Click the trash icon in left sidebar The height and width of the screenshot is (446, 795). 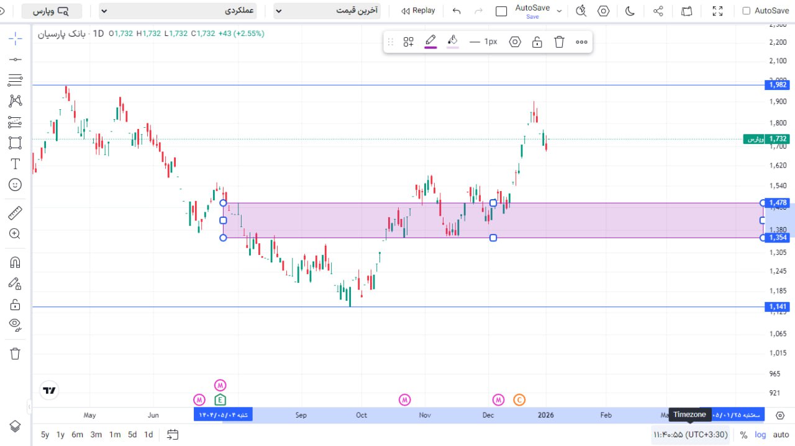coord(16,354)
